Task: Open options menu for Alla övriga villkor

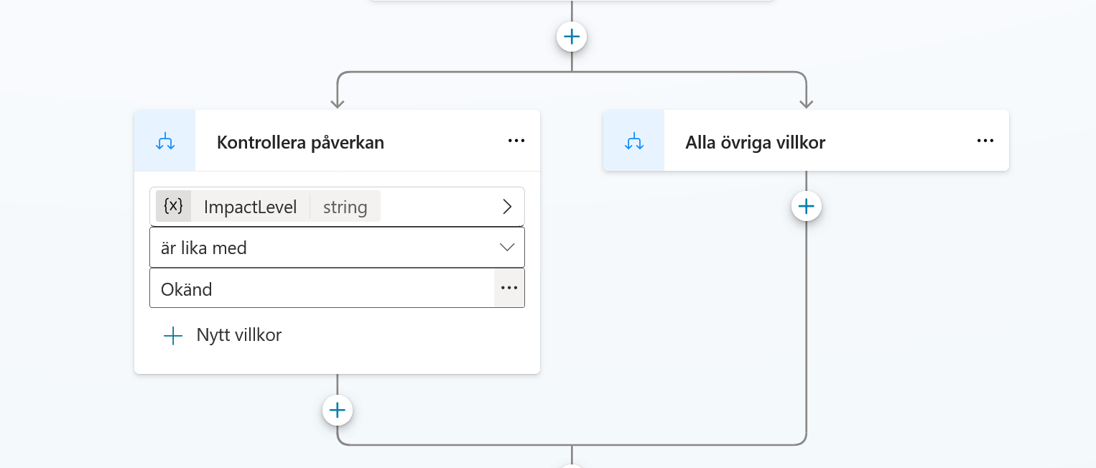Action: click(985, 141)
